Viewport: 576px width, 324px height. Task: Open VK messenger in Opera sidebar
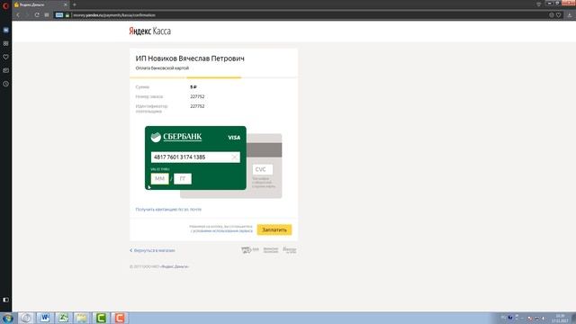(x=6, y=30)
